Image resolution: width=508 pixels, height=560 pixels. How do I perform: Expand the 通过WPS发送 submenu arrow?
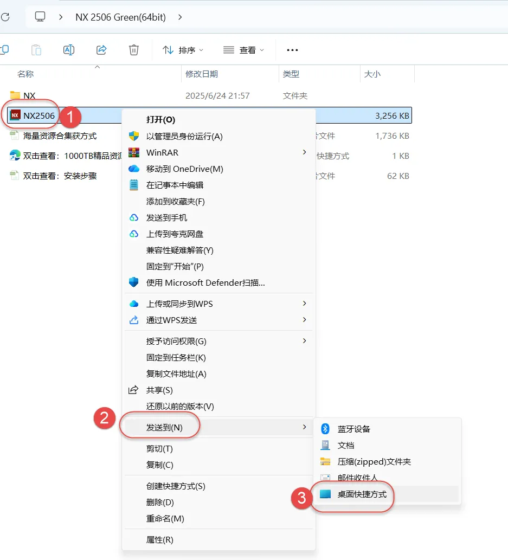[304, 320]
